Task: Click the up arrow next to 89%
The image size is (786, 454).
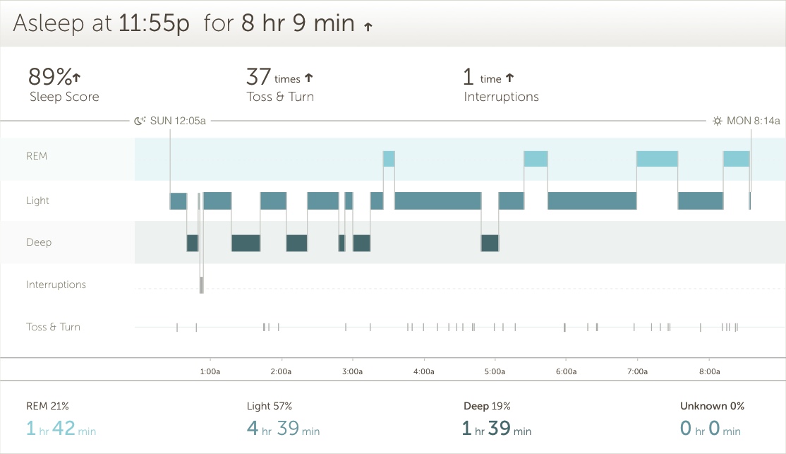Action: (x=77, y=76)
